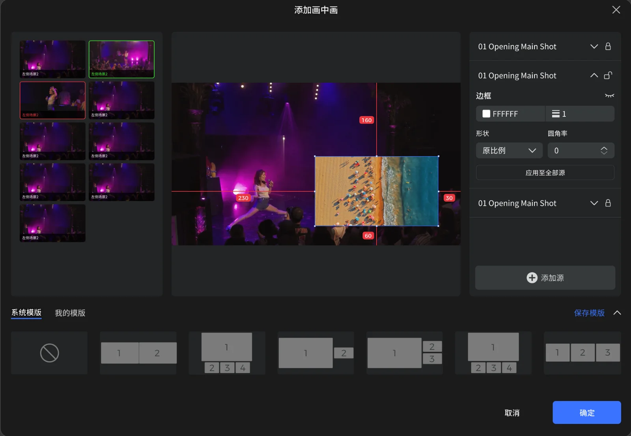Click the border width lines icon
Viewport: 631px width, 436px height.
(x=556, y=114)
